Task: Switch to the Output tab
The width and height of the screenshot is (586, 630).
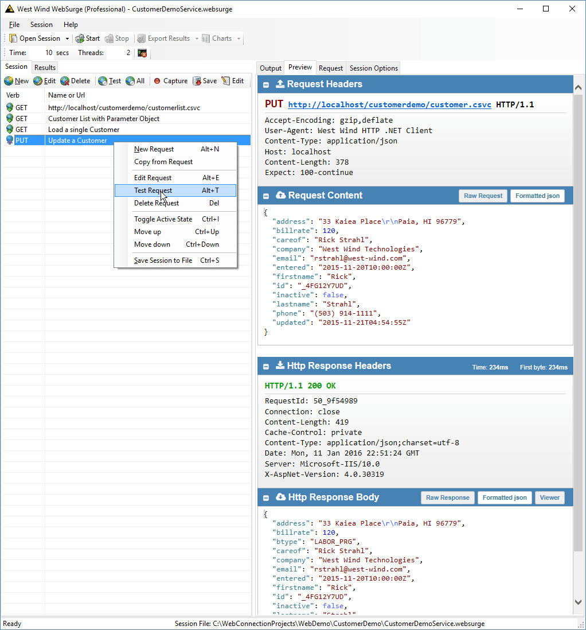Action: pyautogui.click(x=270, y=68)
